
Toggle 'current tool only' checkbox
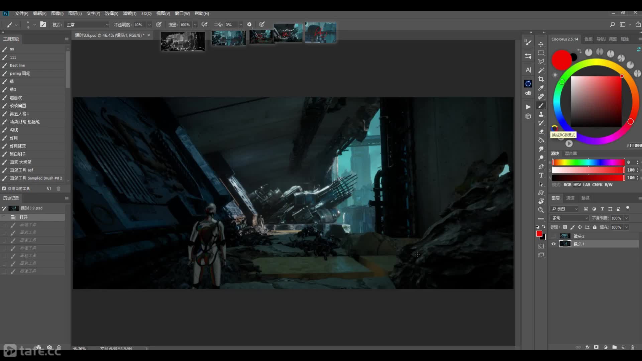[4, 189]
